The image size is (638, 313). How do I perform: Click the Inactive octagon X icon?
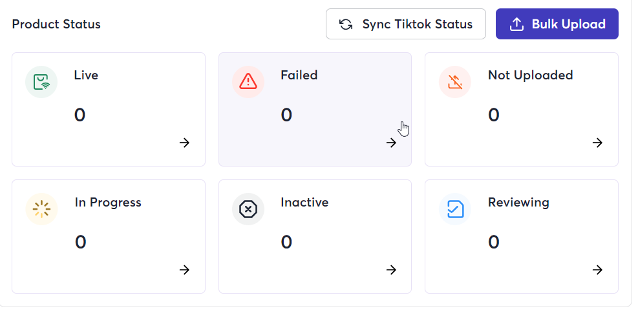248,209
